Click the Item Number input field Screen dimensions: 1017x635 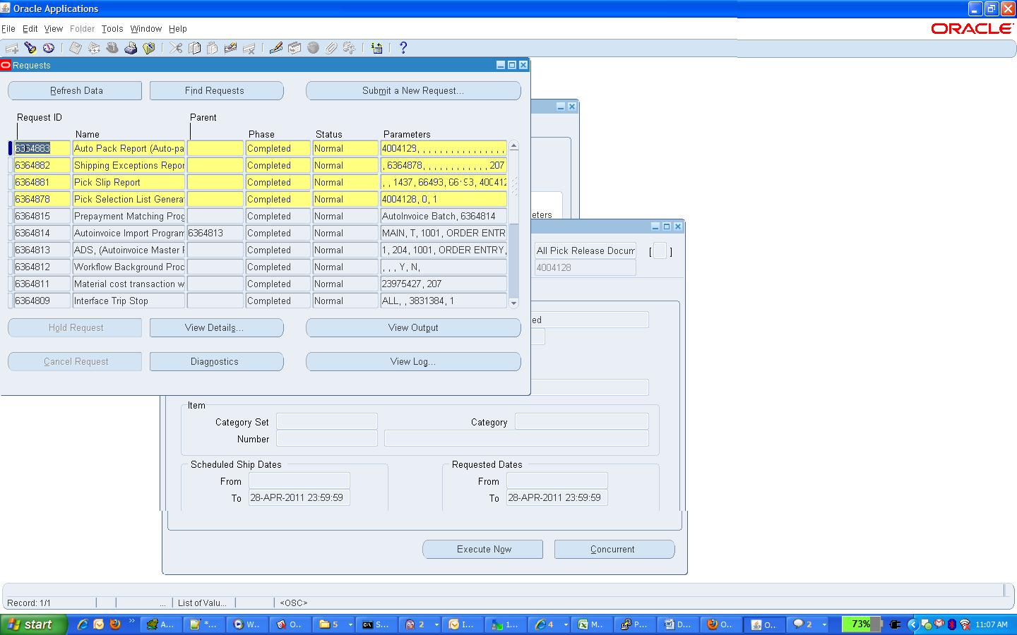click(327, 438)
